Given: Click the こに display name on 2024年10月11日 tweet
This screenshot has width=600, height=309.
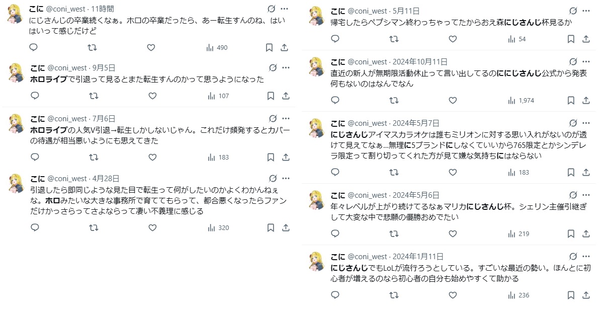Looking at the screenshot, I should [337, 61].
